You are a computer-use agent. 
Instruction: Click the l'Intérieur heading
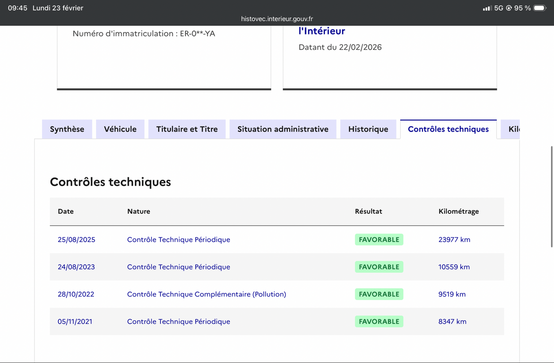click(x=322, y=31)
